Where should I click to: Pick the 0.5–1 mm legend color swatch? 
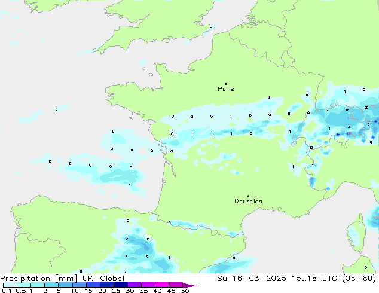[24, 285]
